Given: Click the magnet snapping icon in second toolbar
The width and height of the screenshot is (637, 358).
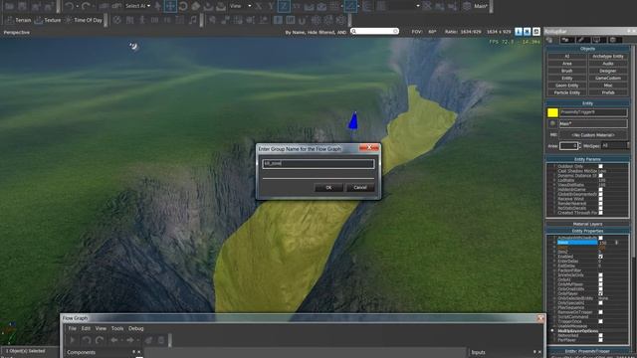Looking at the screenshot, I should coord(303,20).
